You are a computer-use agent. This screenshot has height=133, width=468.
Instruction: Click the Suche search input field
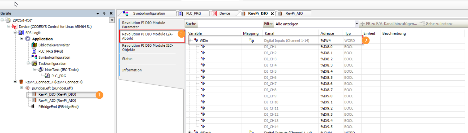click(x=229, y=24)
